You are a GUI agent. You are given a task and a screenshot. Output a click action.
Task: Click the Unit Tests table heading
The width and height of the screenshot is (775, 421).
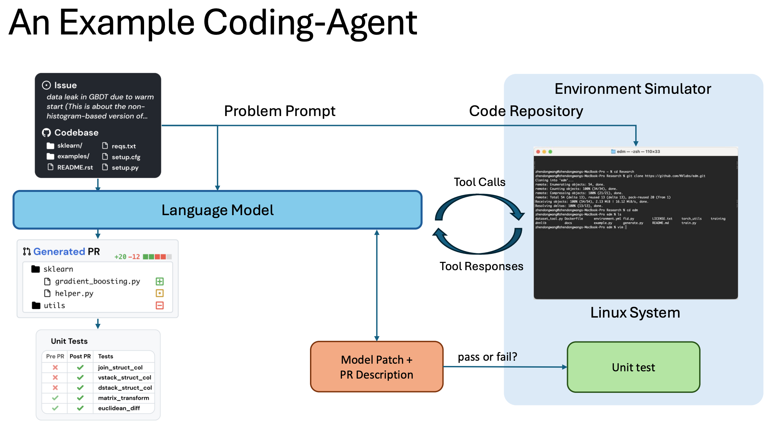(x=69, y=341)
